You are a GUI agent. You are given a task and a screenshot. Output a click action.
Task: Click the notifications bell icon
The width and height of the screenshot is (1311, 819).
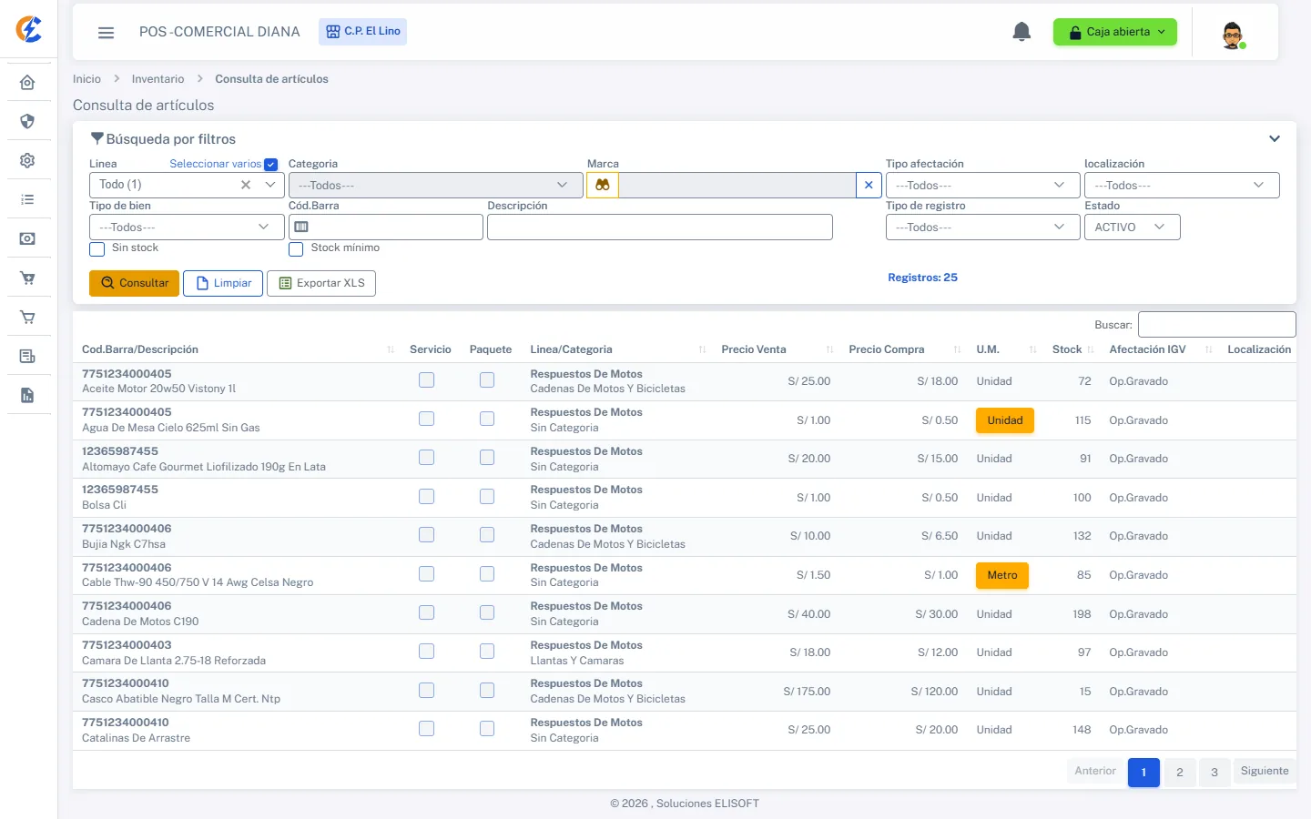[x=1021, y=32]
